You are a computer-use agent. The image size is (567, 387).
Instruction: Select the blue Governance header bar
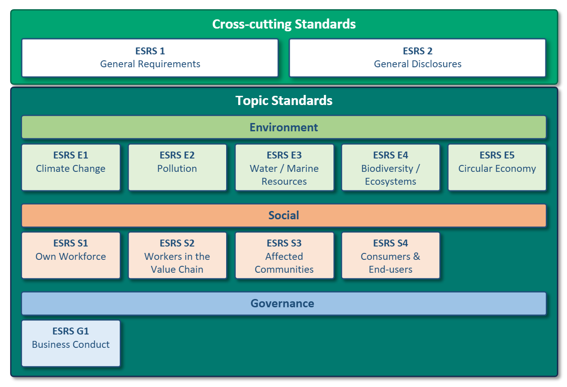coord(284,303)
